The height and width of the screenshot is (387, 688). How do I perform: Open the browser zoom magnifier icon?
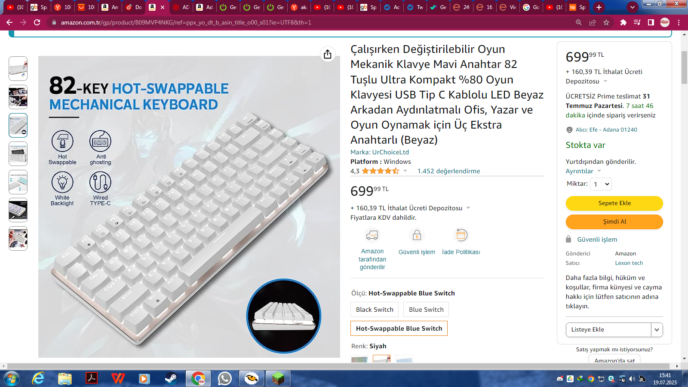(579, 22)
